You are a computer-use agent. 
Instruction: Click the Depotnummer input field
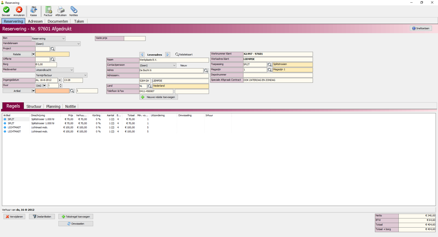[278, 75]
